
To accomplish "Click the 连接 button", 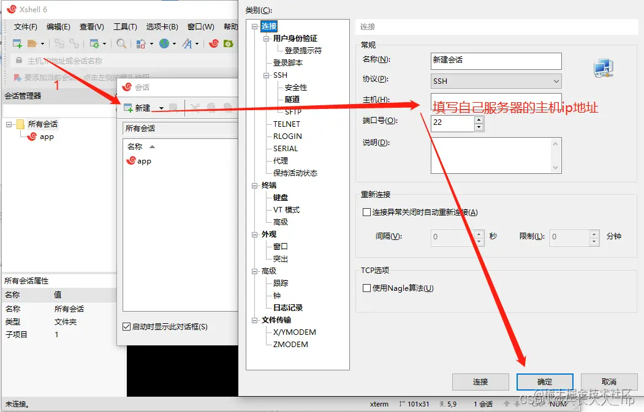I will [x=480, y=381].
